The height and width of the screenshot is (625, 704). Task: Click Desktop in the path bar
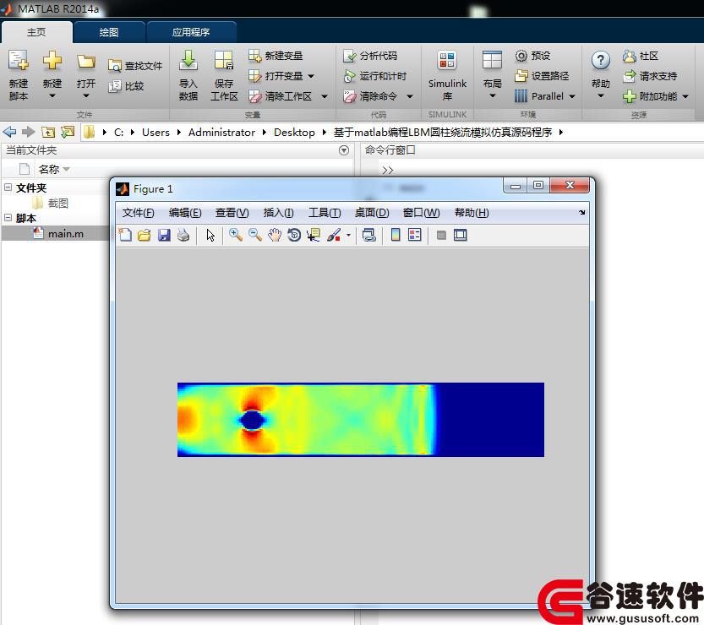(x=294, y=133)
